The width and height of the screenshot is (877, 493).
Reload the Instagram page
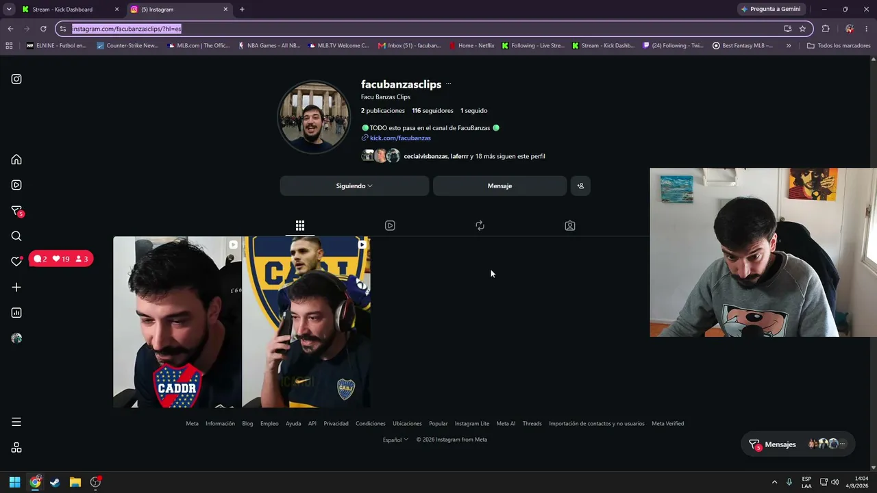tap(43, 29)
